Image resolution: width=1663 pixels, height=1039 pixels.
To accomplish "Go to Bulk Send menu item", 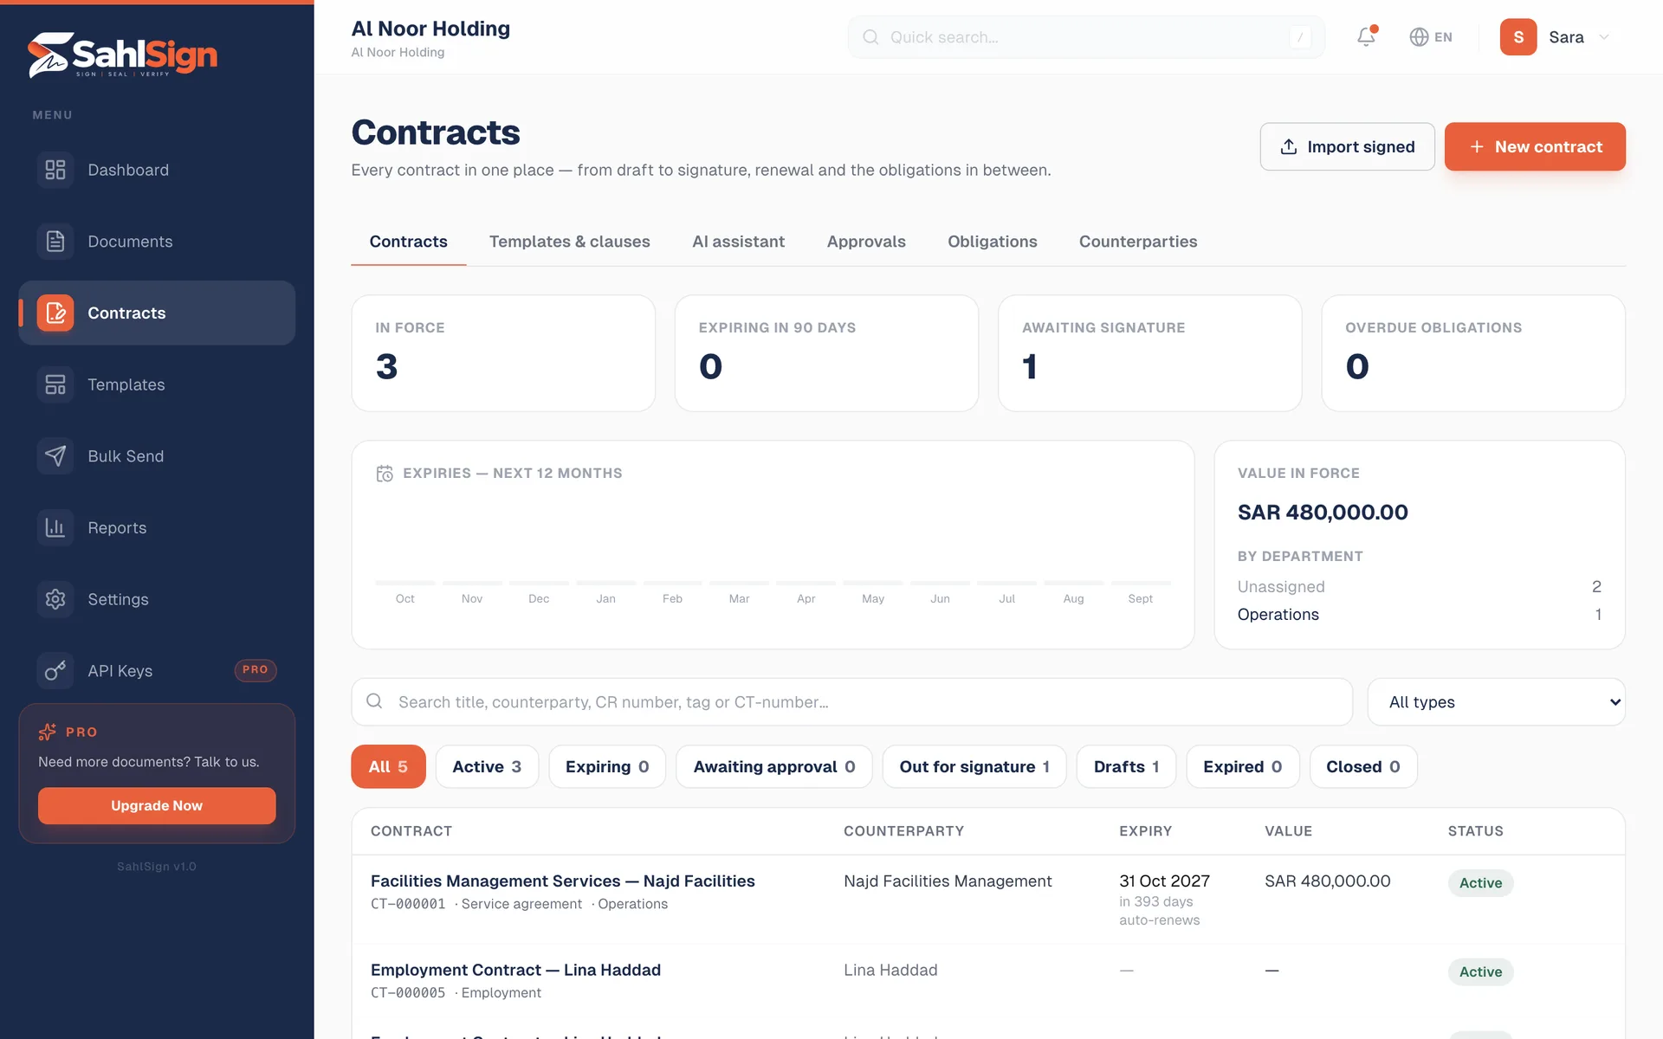I will (157, 456).
